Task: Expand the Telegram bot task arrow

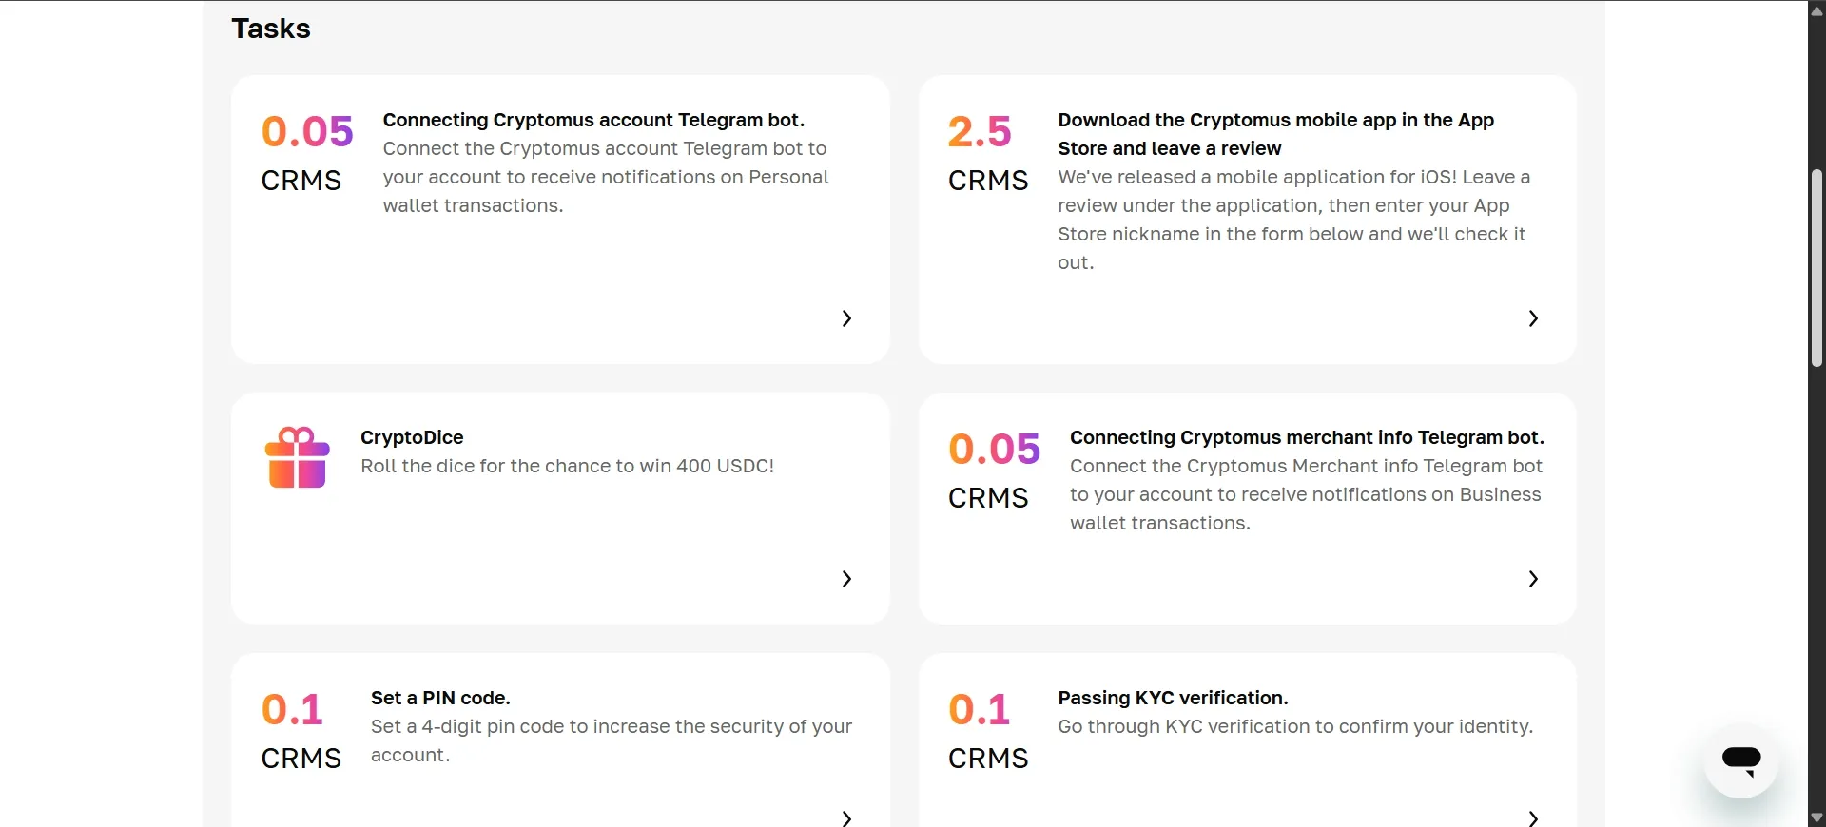Action: (846, 318)
